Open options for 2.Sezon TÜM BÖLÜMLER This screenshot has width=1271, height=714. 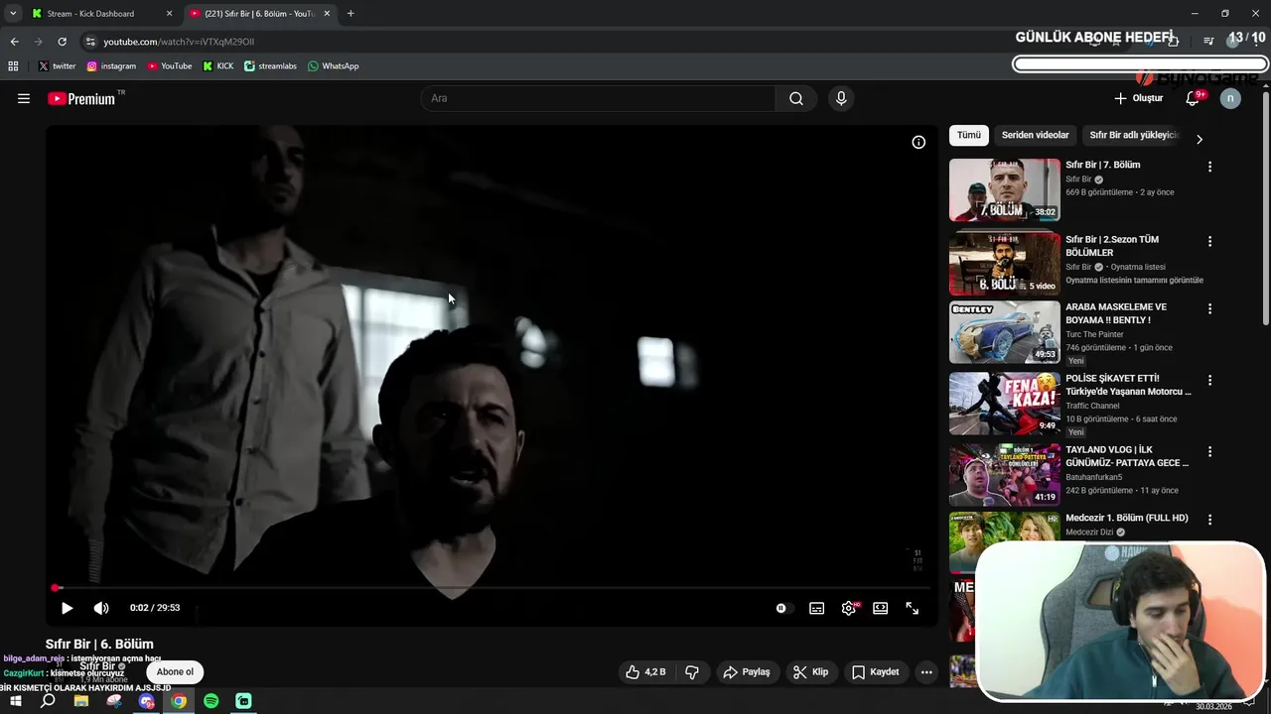(x=1209, y=241)
